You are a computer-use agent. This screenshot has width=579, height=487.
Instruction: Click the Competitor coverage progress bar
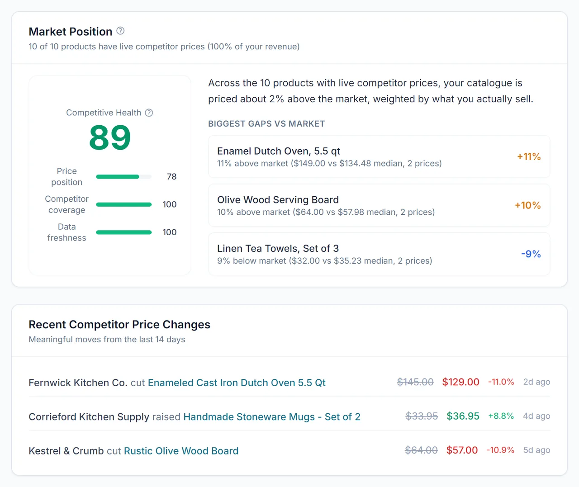coord(123,204)
